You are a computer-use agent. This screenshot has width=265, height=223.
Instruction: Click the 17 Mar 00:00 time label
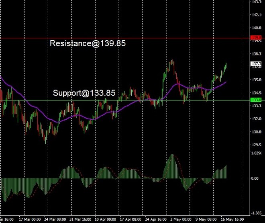click(x=30, y=219)
